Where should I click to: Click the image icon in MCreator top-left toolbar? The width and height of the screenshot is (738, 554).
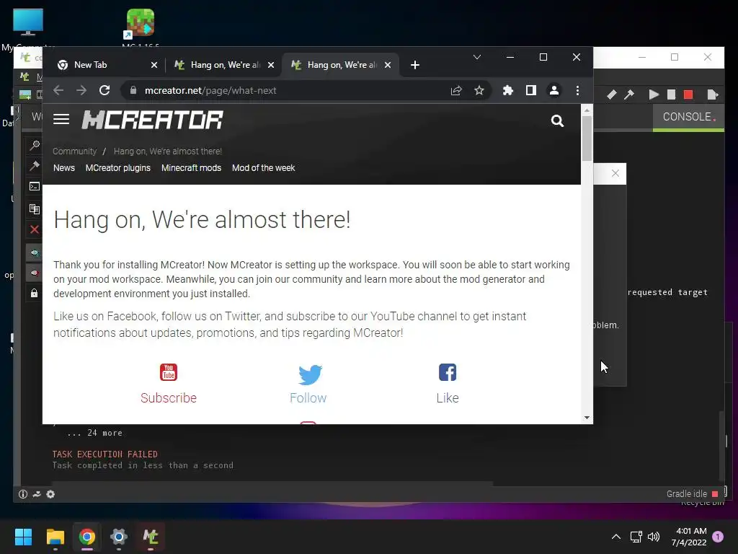click(x=25, y=94)
